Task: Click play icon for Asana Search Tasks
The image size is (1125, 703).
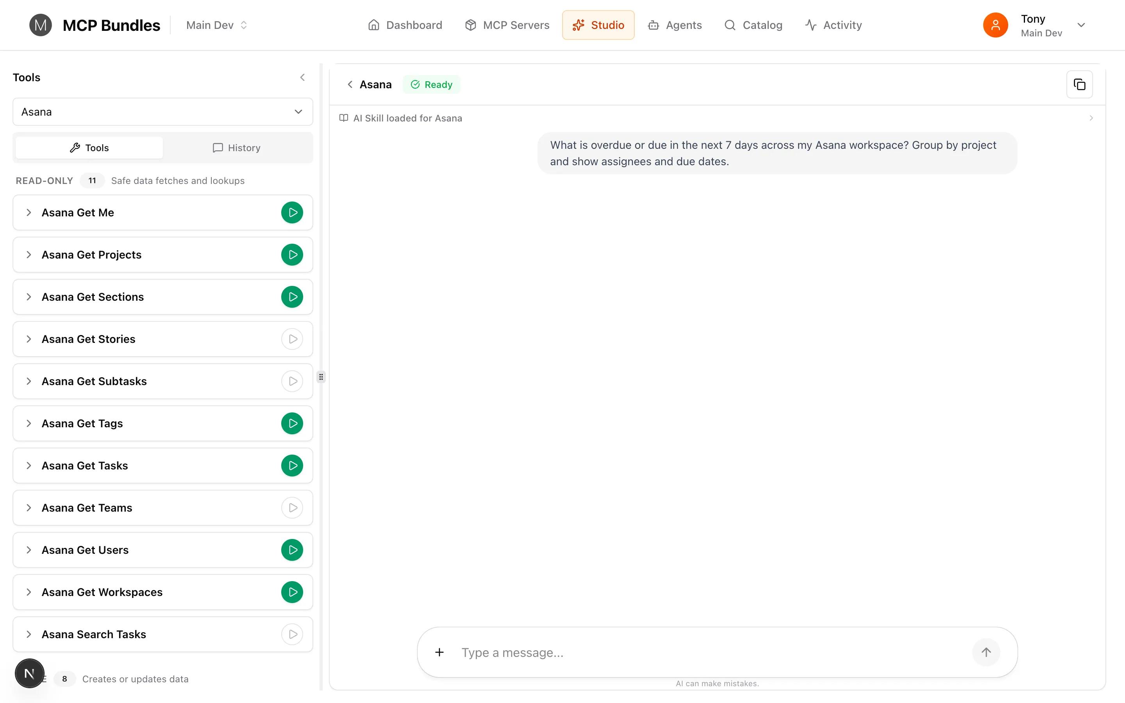Action: click(x=292, y=635)
